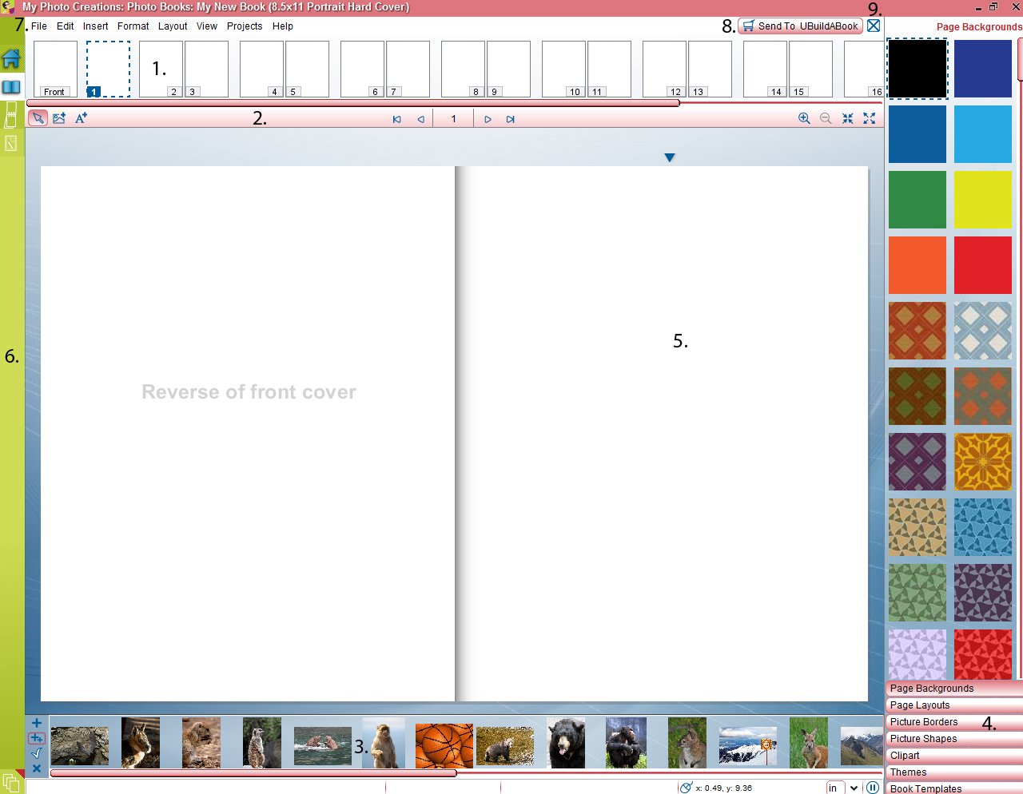Select the calendar project icon in sidebar

pos(11,114)
